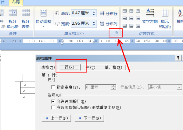183x130 pixels.
Task: Click the 拆分表格 split table icon
Action: 26,13
